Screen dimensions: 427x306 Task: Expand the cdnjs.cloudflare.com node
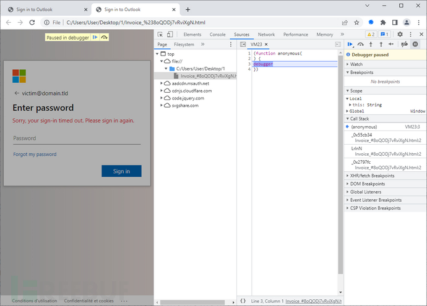tap(162, 91)
